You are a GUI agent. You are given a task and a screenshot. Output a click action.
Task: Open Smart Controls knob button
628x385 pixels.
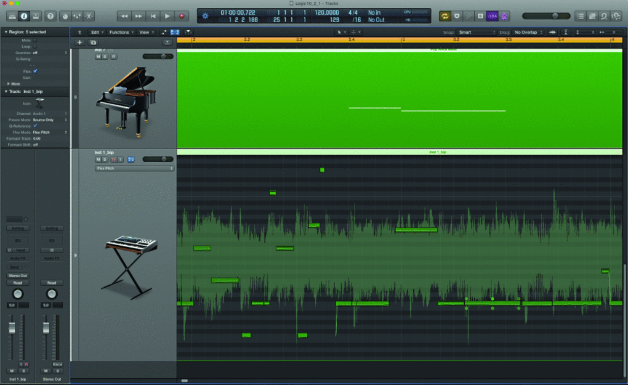tap(65, 17)
